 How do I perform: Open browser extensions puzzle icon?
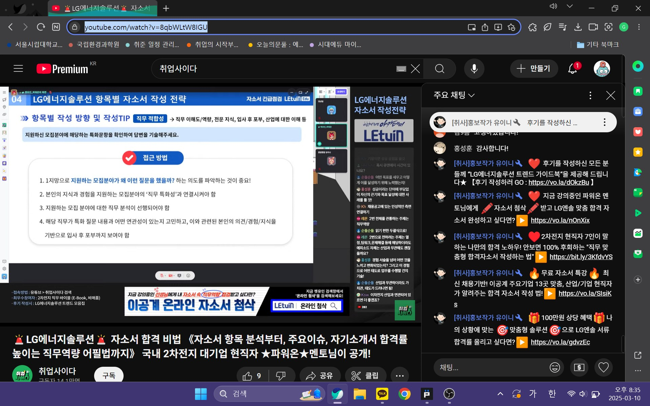[x=532, y=27]
